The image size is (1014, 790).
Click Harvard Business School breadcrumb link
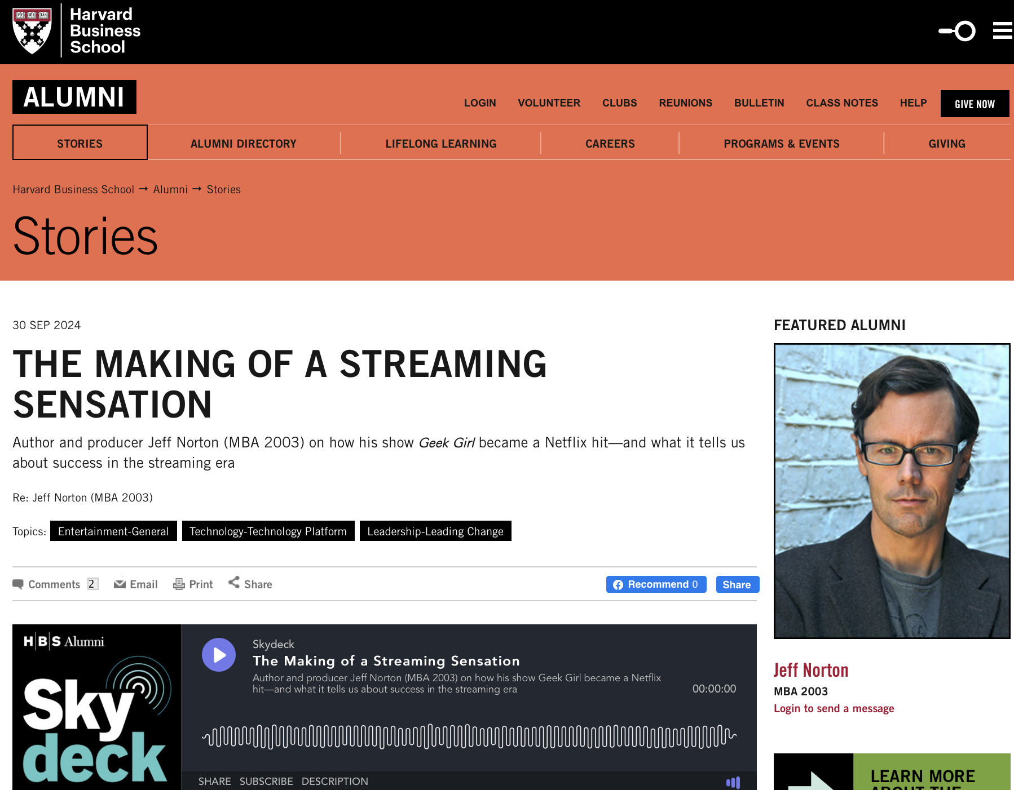(74, 189)
